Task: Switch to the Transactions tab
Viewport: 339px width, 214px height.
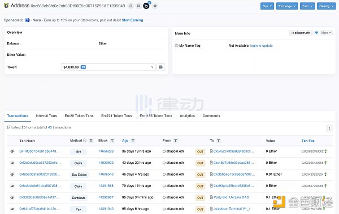Action: [x=18, y=115]
